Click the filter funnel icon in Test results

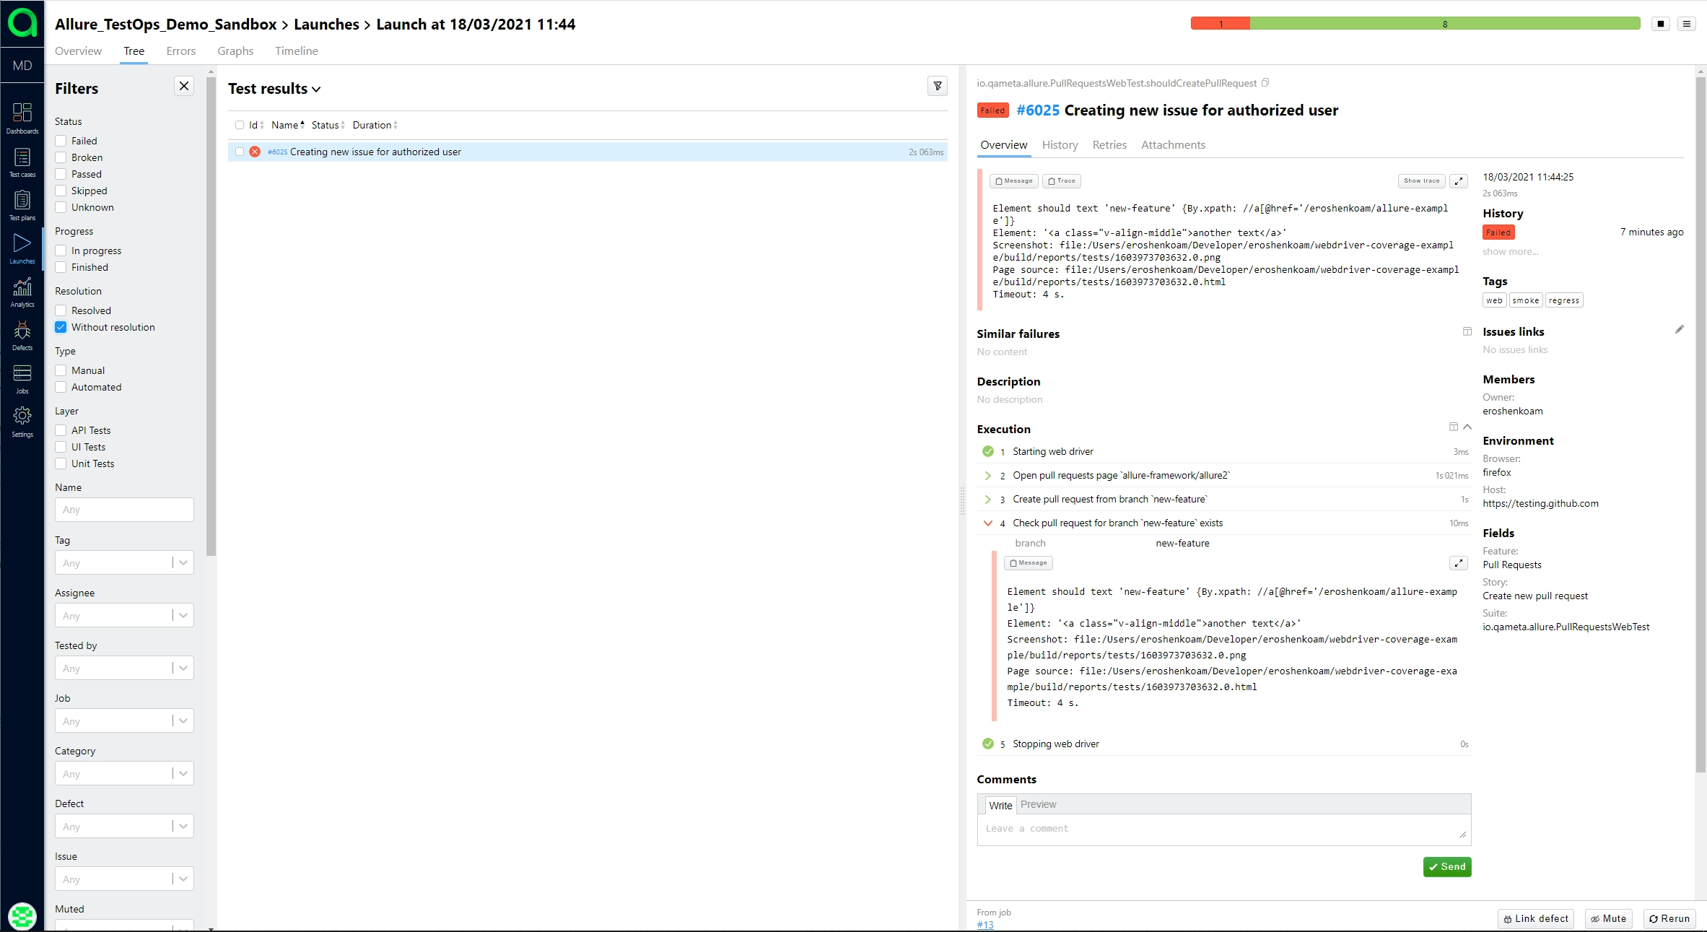click(x=937, y=87)
